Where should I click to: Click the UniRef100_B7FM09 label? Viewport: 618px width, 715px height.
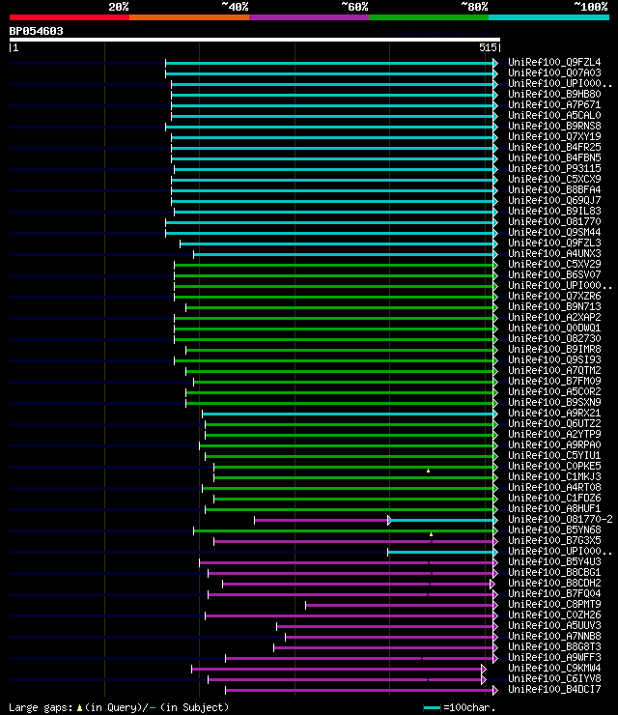pyautogui.click(x=554, y=382)
